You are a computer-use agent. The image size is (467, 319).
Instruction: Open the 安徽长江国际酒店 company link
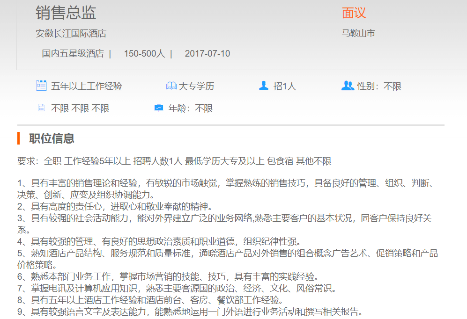click(x=71, y=34)
